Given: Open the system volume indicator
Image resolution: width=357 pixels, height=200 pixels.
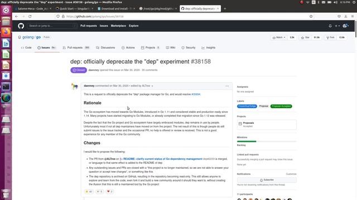Looking at the screenshot, I should [336, 2].
